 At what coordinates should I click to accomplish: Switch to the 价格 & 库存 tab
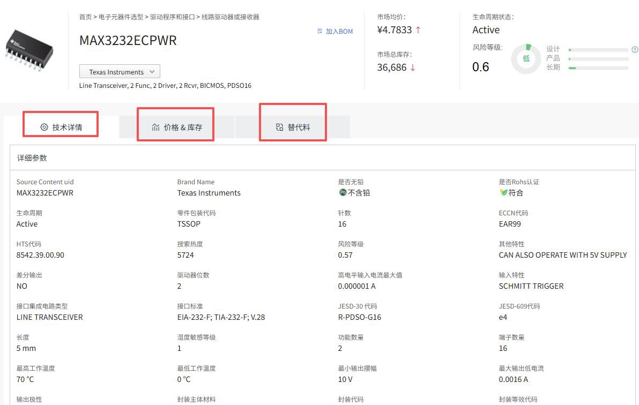[177, 127]
